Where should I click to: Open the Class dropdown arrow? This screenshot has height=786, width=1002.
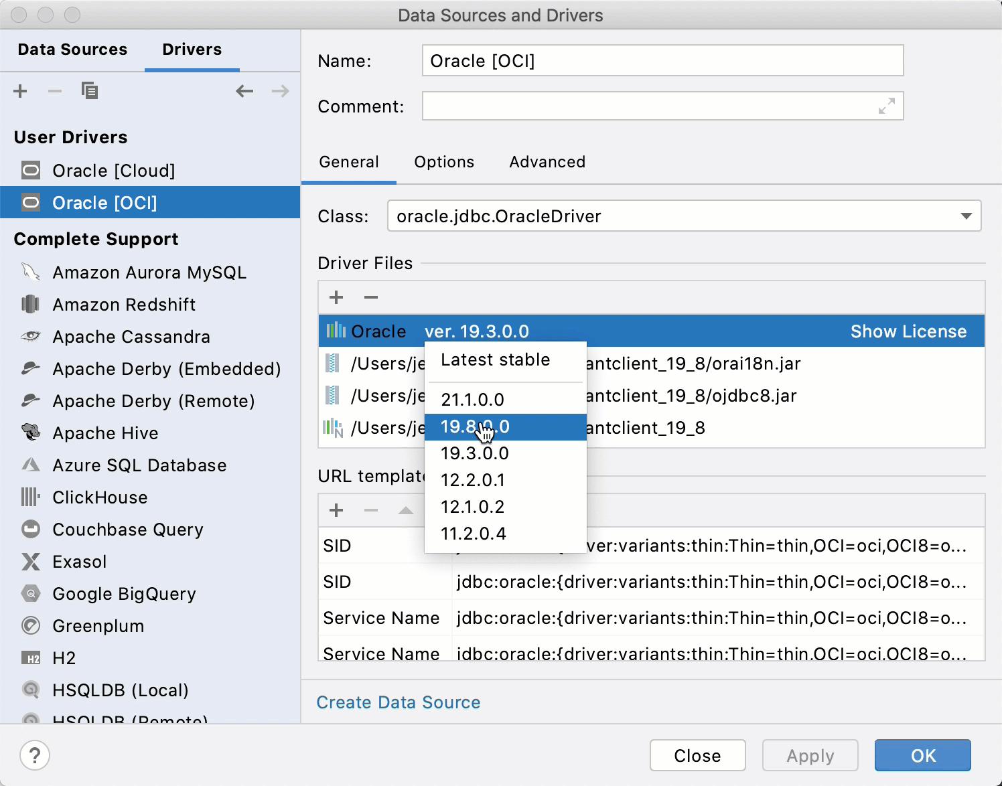coord(966,216)
